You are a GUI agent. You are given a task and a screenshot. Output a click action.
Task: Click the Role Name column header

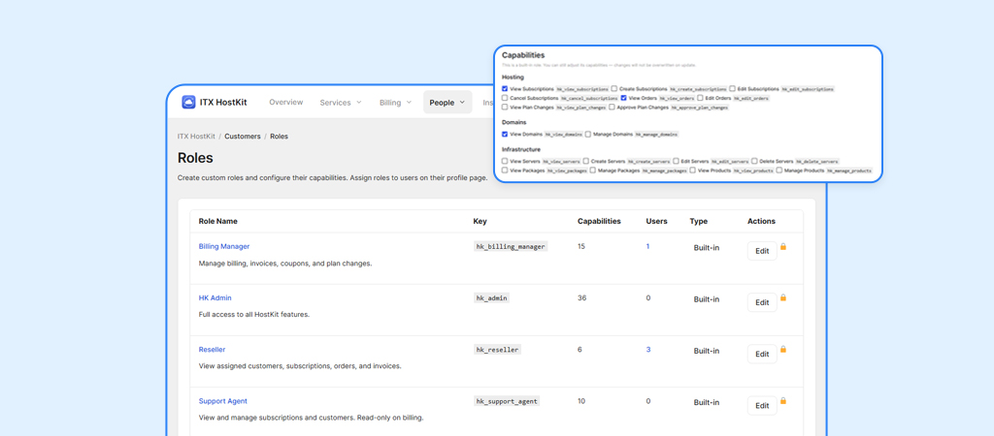coord(218,222)
